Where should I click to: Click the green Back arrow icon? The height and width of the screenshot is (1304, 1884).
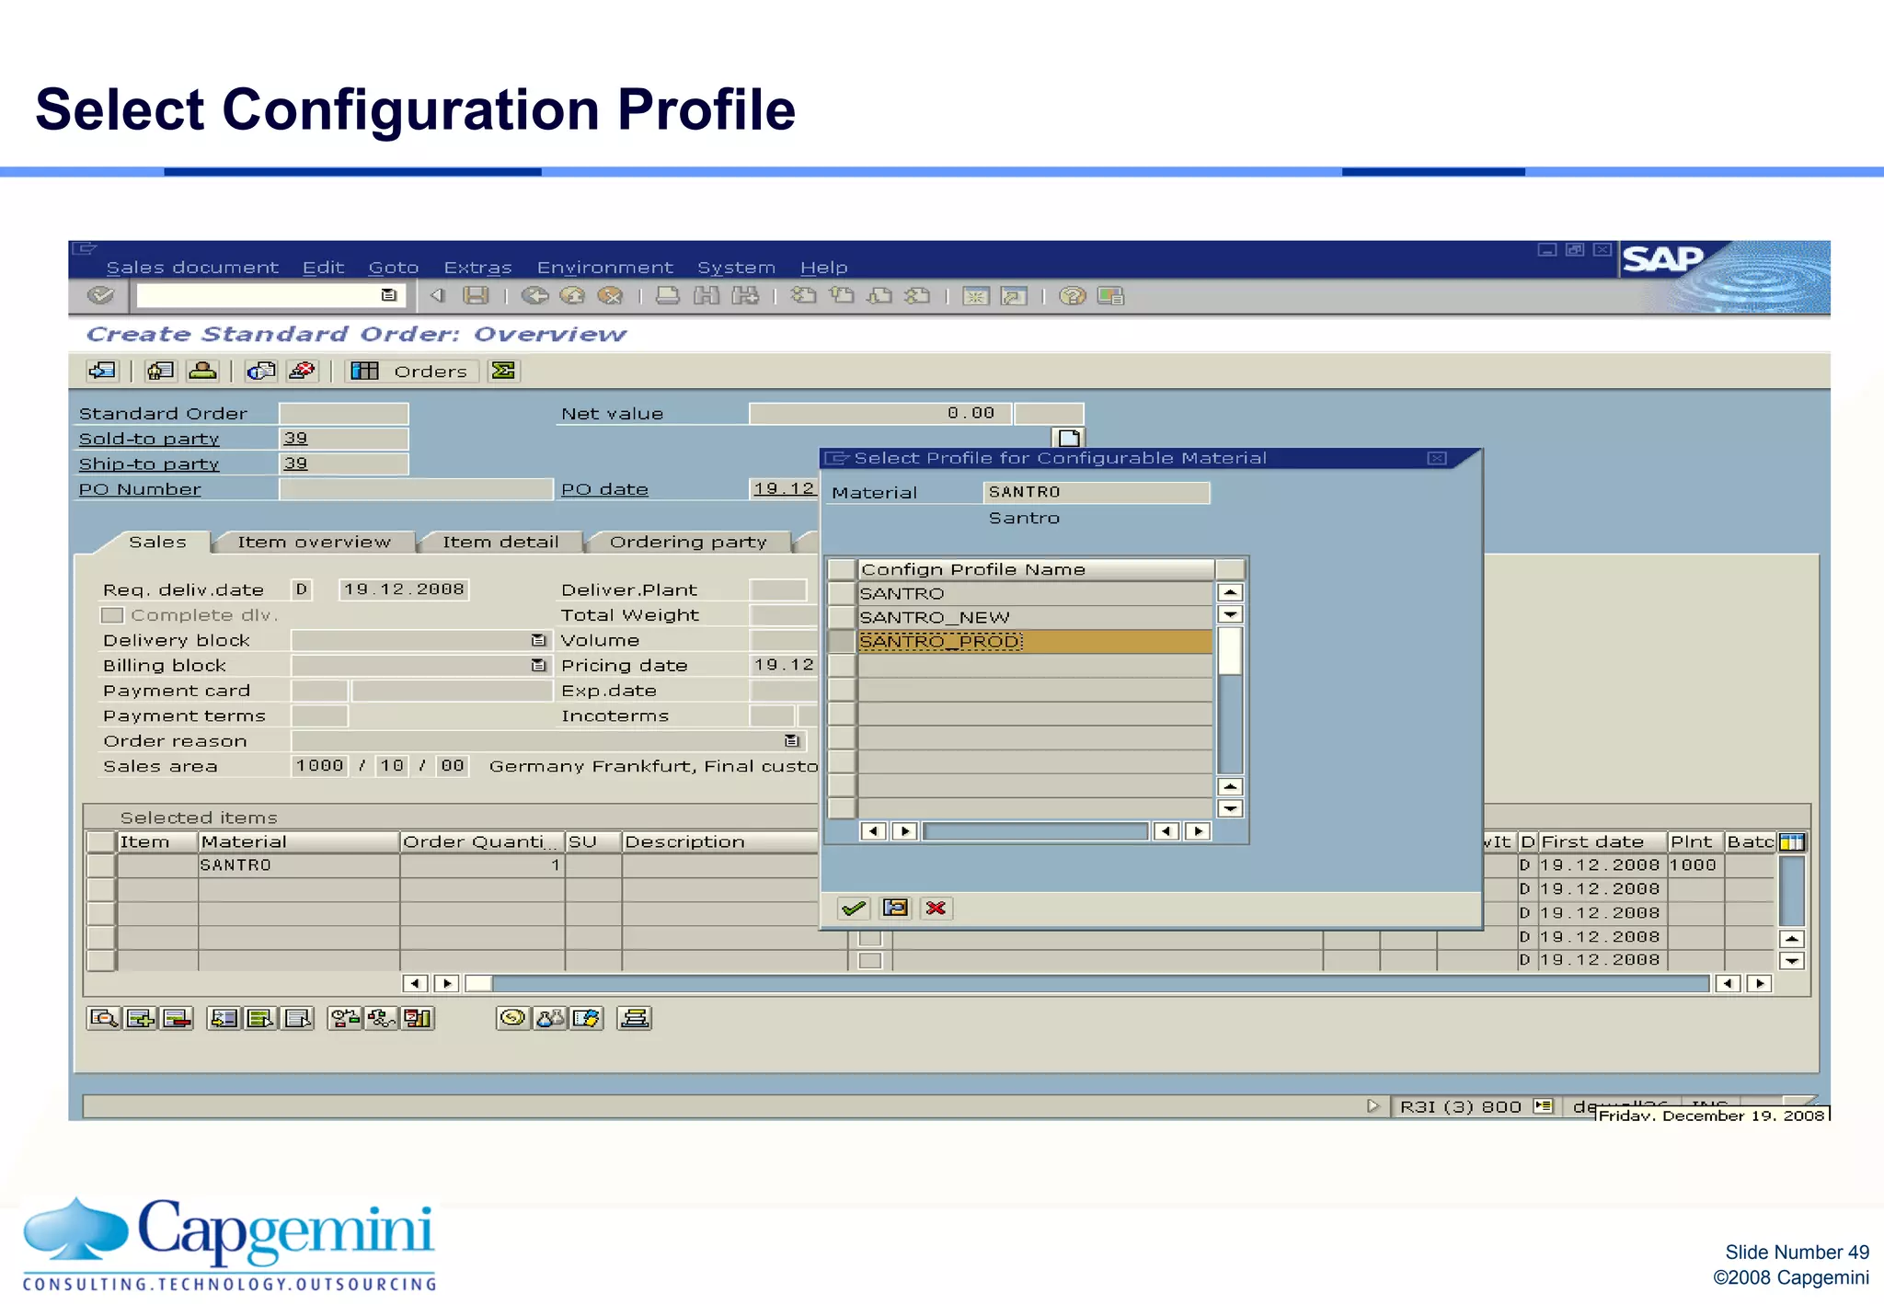(x=534, y=295)
